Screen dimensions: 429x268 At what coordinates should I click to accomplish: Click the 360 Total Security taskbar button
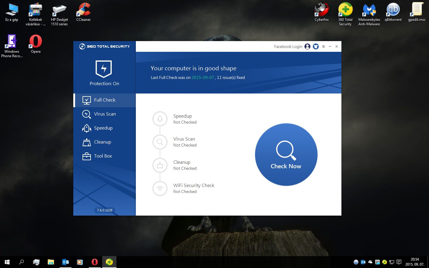coord(109,262)
